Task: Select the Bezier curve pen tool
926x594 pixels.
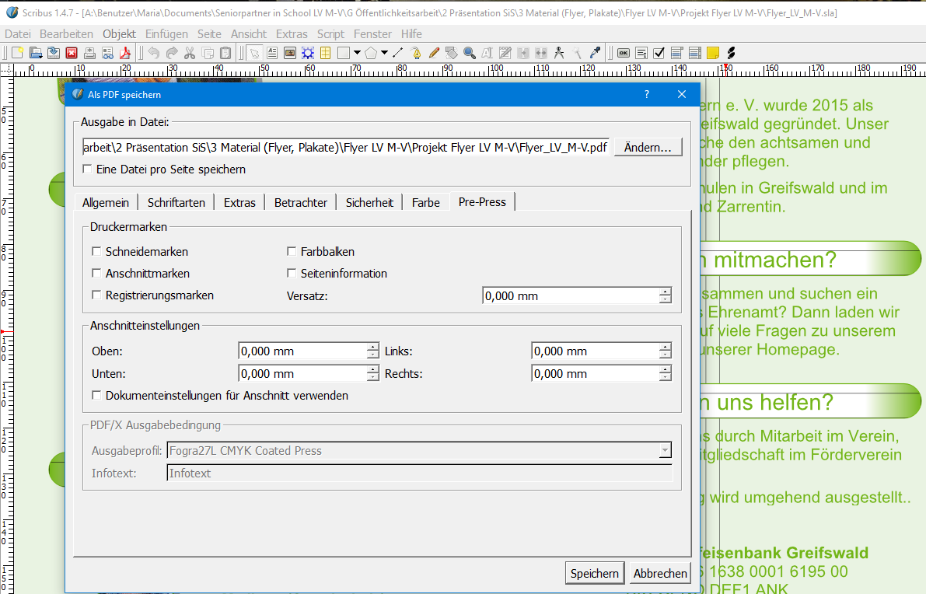Action: tap(416, 53)
